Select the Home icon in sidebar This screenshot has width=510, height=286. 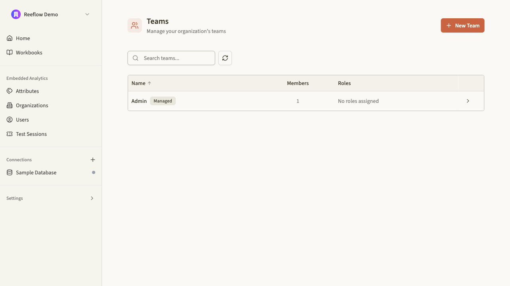pyautogui.click(x=10, y=38)
